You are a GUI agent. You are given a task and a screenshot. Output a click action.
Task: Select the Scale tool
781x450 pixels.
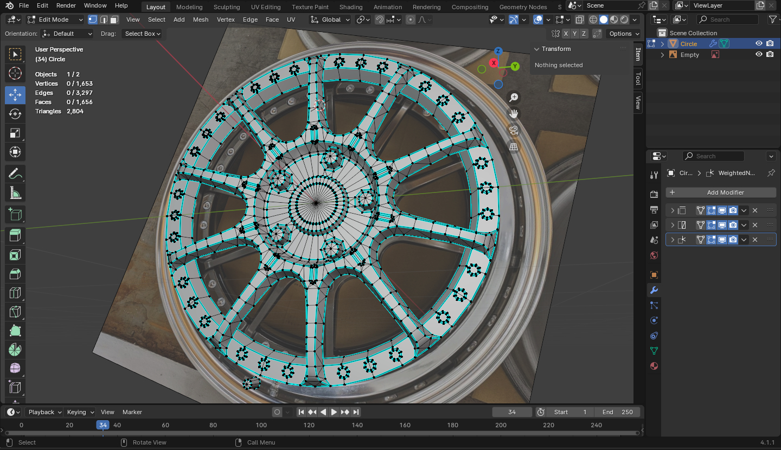coord(15,133)
